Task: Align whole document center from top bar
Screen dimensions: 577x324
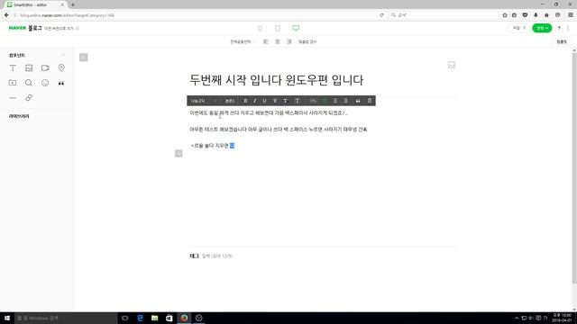Action: click(x=278, y=42)
